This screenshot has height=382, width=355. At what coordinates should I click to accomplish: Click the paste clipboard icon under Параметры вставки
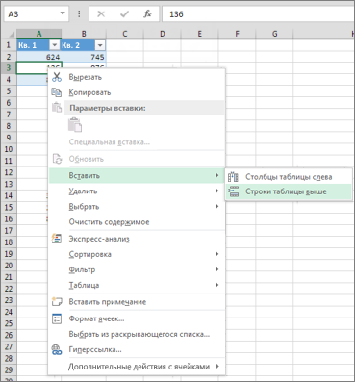click(75, 125)
